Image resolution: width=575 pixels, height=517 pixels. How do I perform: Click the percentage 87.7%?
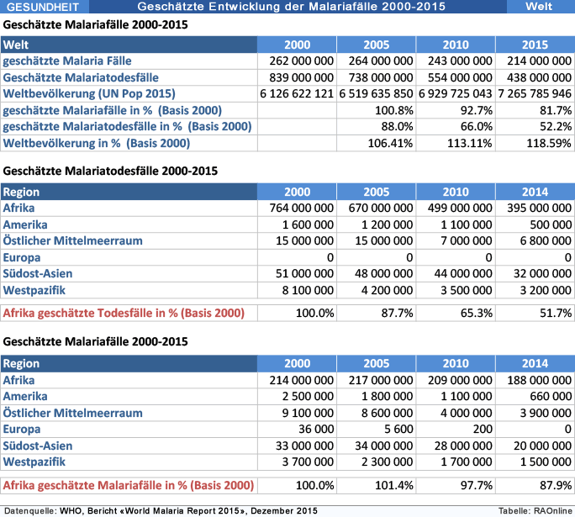397,314
